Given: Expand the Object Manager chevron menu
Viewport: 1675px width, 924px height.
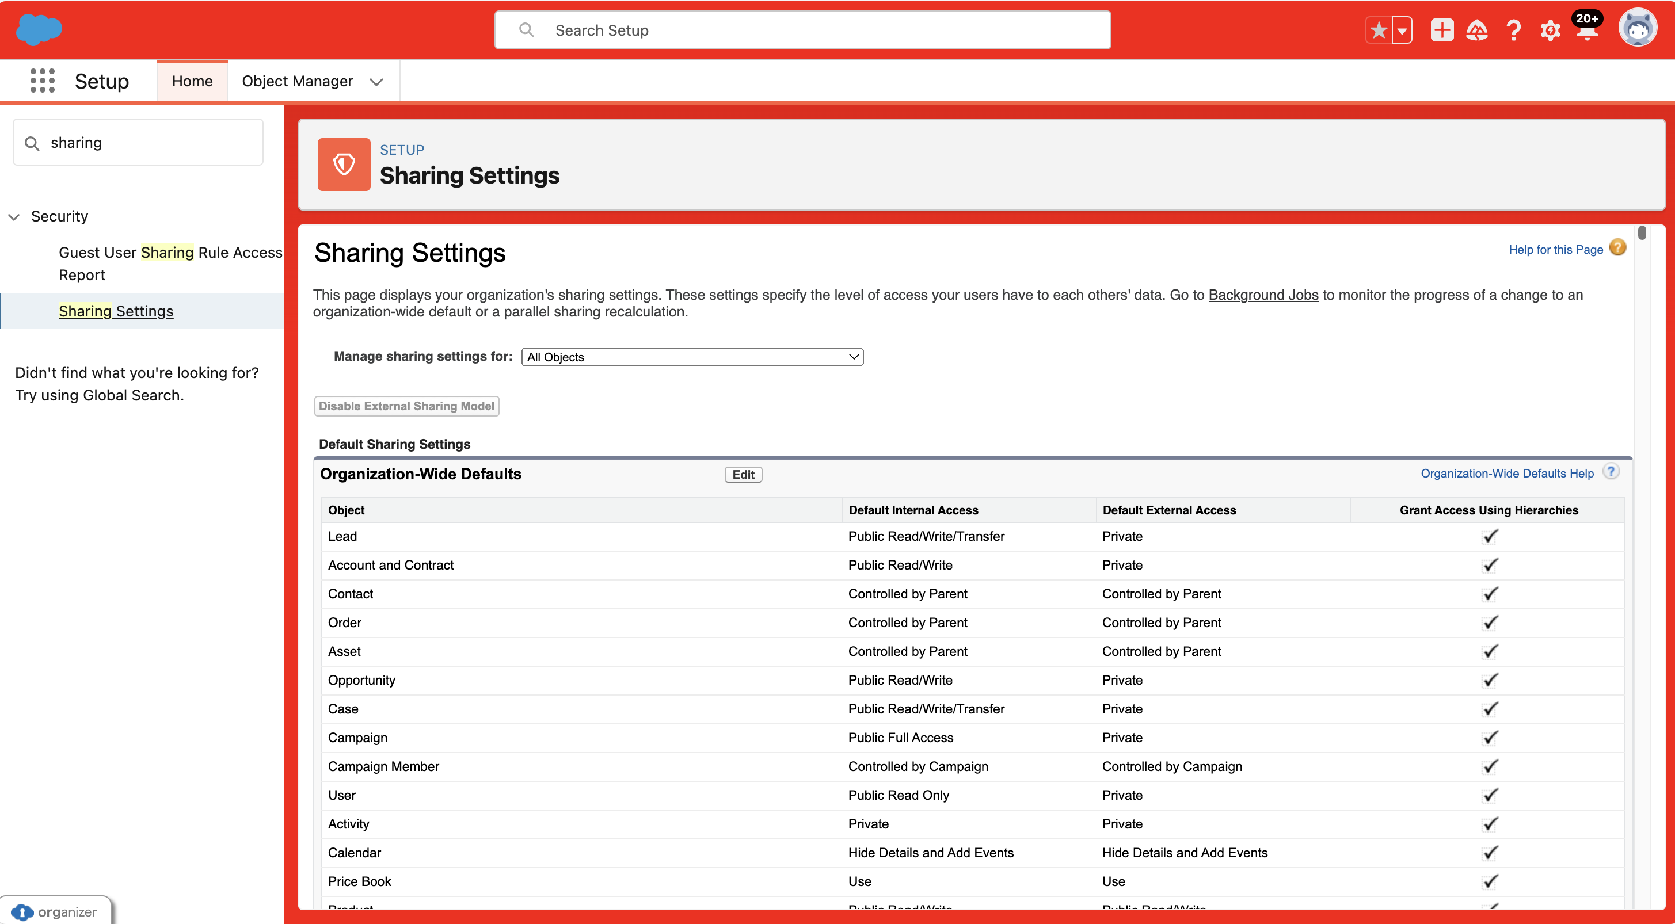Looking at the screenshot, I should point(376,82).
